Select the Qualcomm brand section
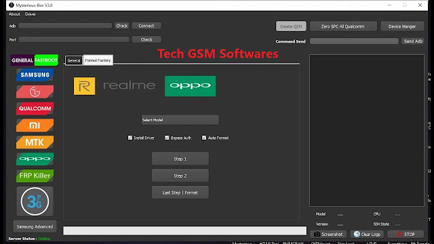Image resolution: width=434 pixels, height=244 pixels. [35, 108]
